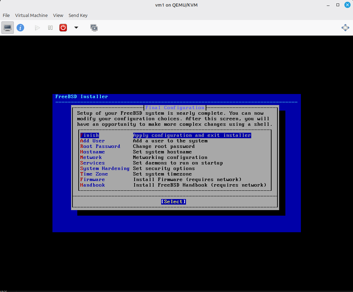Open the View menu
Image resolution: width=353 pixels, height=292 pixels.
[58, 15]
